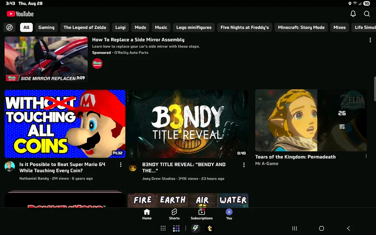The image size is (376, 235).
Task: Open the lightning bolt app in taskbar
Action: 196,228
